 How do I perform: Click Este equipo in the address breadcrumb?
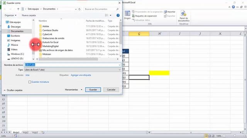(x=33, y=9)
